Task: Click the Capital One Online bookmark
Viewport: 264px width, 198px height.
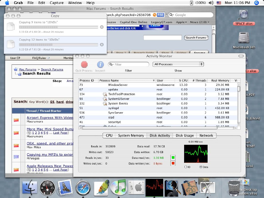Action: point(133,22)
